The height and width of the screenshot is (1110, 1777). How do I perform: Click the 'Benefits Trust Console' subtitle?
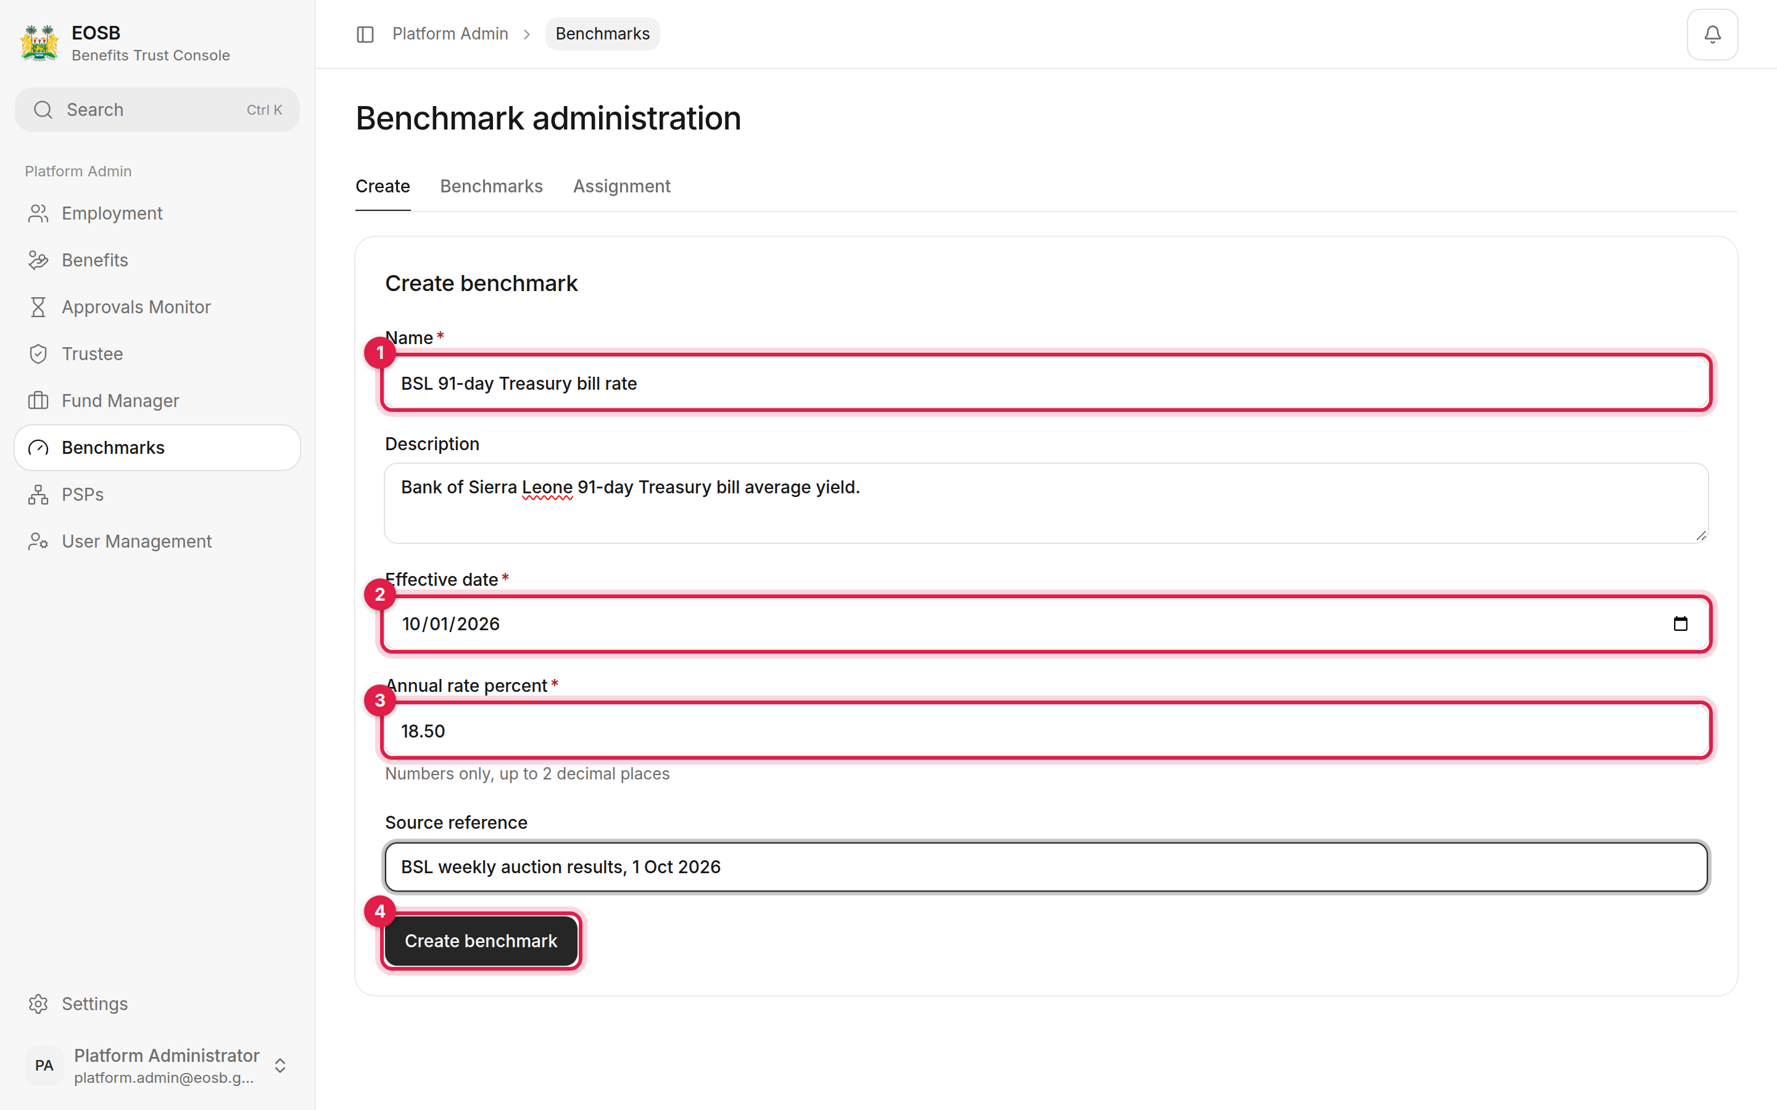[x=151, y=55]
